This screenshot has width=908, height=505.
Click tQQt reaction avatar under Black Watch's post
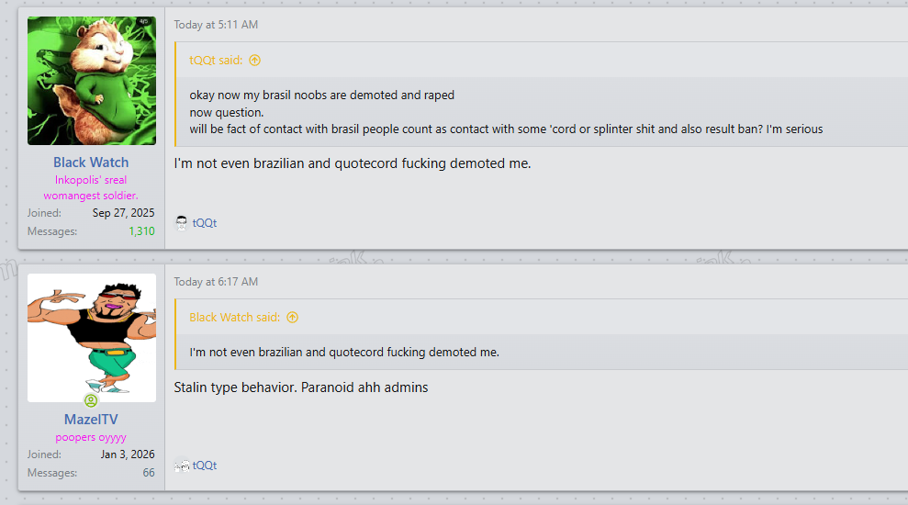coord(182,223)
